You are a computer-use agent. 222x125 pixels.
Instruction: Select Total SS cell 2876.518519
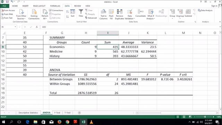point(86,93)
